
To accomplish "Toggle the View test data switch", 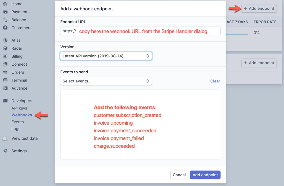I will click(6, 139).
